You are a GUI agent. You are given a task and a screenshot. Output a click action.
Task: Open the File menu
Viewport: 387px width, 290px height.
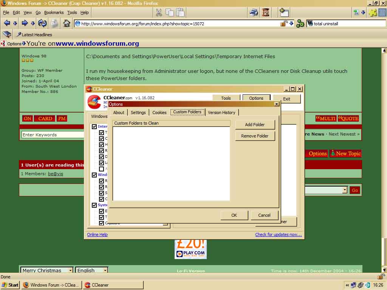click(6, 12)
